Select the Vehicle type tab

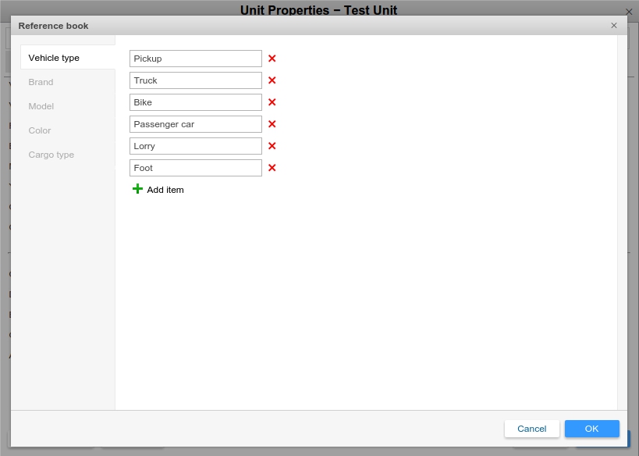coord(54,58)
